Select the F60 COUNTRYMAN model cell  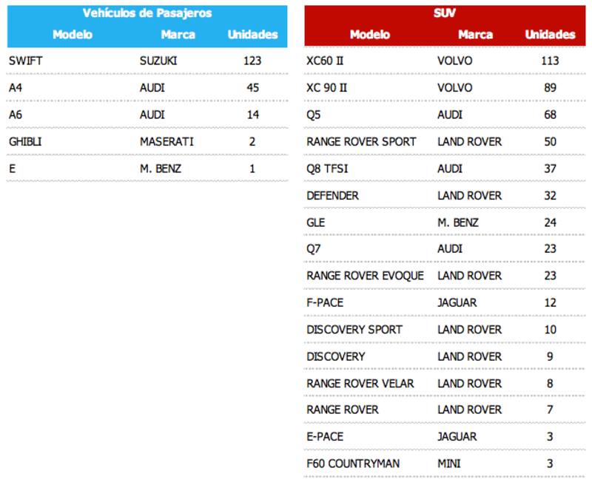pos(353,464)
